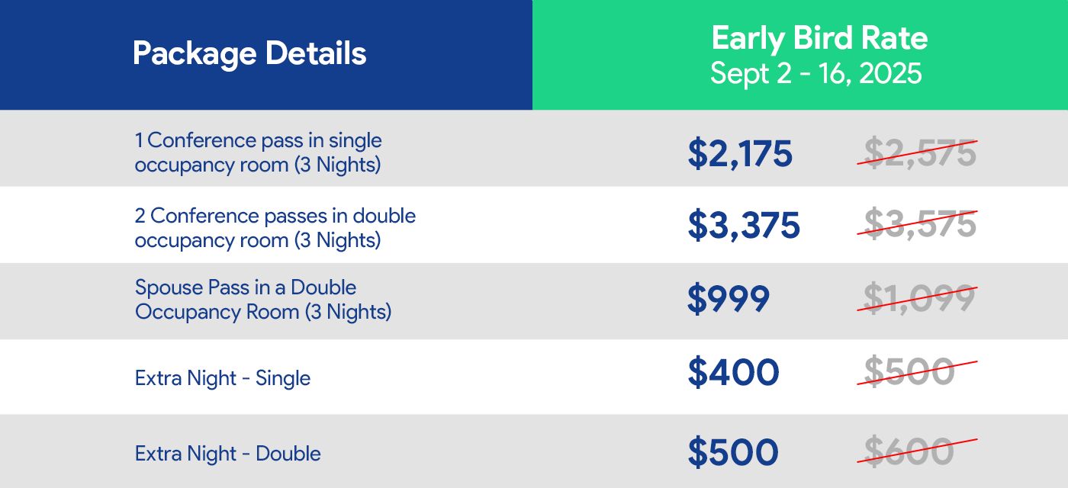Viewport: 1068px width, 488px height.
Task: Select the Early Bird Rate header
Action: pos(819,38)
